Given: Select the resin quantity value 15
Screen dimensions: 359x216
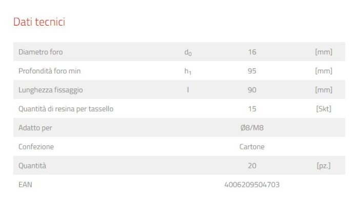Looking at the screenshot, I should (x=252, y=109).
